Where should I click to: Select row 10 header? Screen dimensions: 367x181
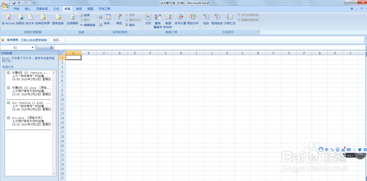[x=62, y=99]
